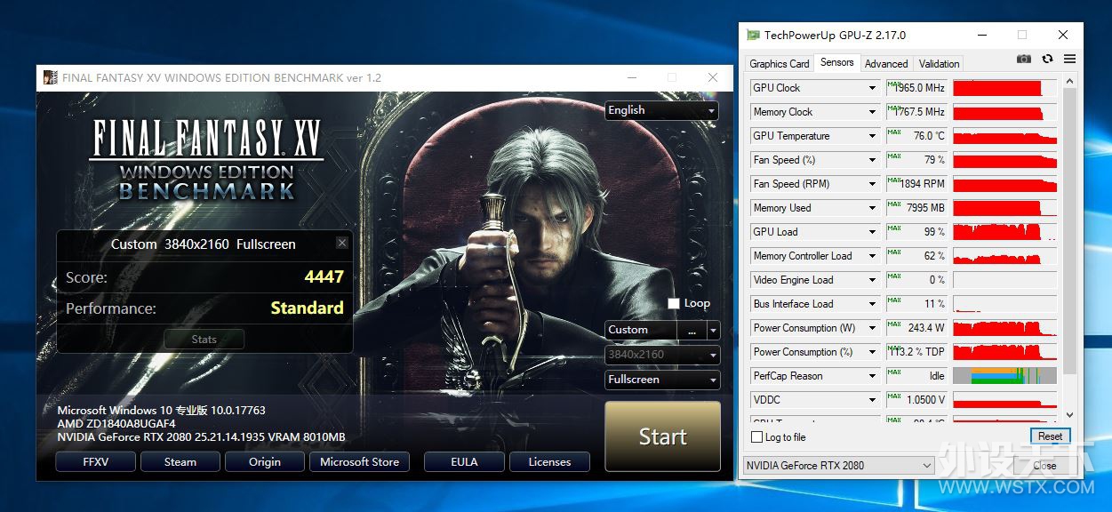The image size is (1112, 512).
Task: Open the English language dropdown
Action: (661, 110)
